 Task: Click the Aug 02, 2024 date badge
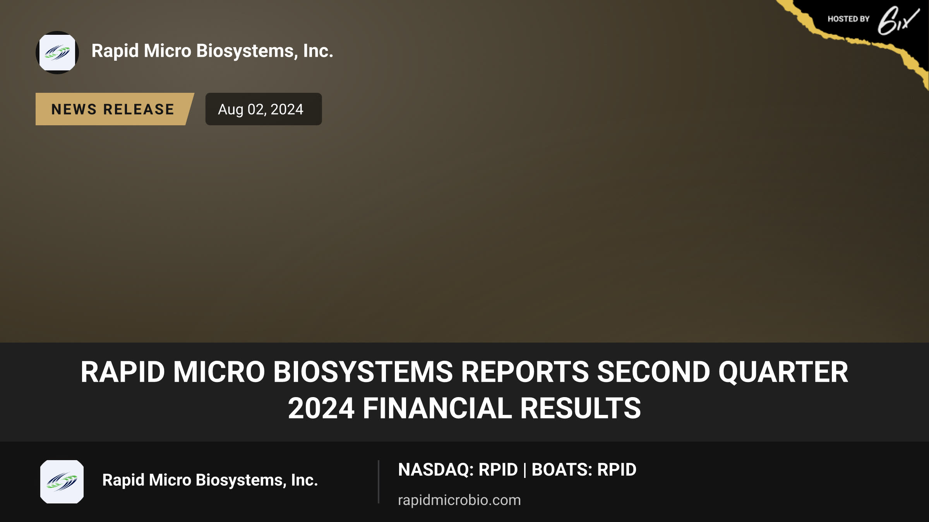point(264,109)
